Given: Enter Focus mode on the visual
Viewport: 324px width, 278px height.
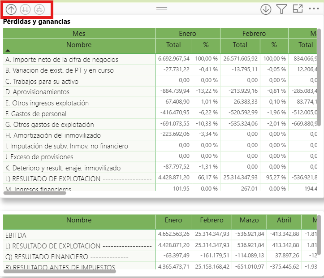Looking at the screenshot, I should [x=298, y=9].
